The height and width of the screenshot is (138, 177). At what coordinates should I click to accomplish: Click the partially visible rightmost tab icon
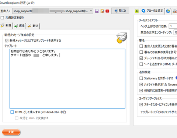(174, 11)
